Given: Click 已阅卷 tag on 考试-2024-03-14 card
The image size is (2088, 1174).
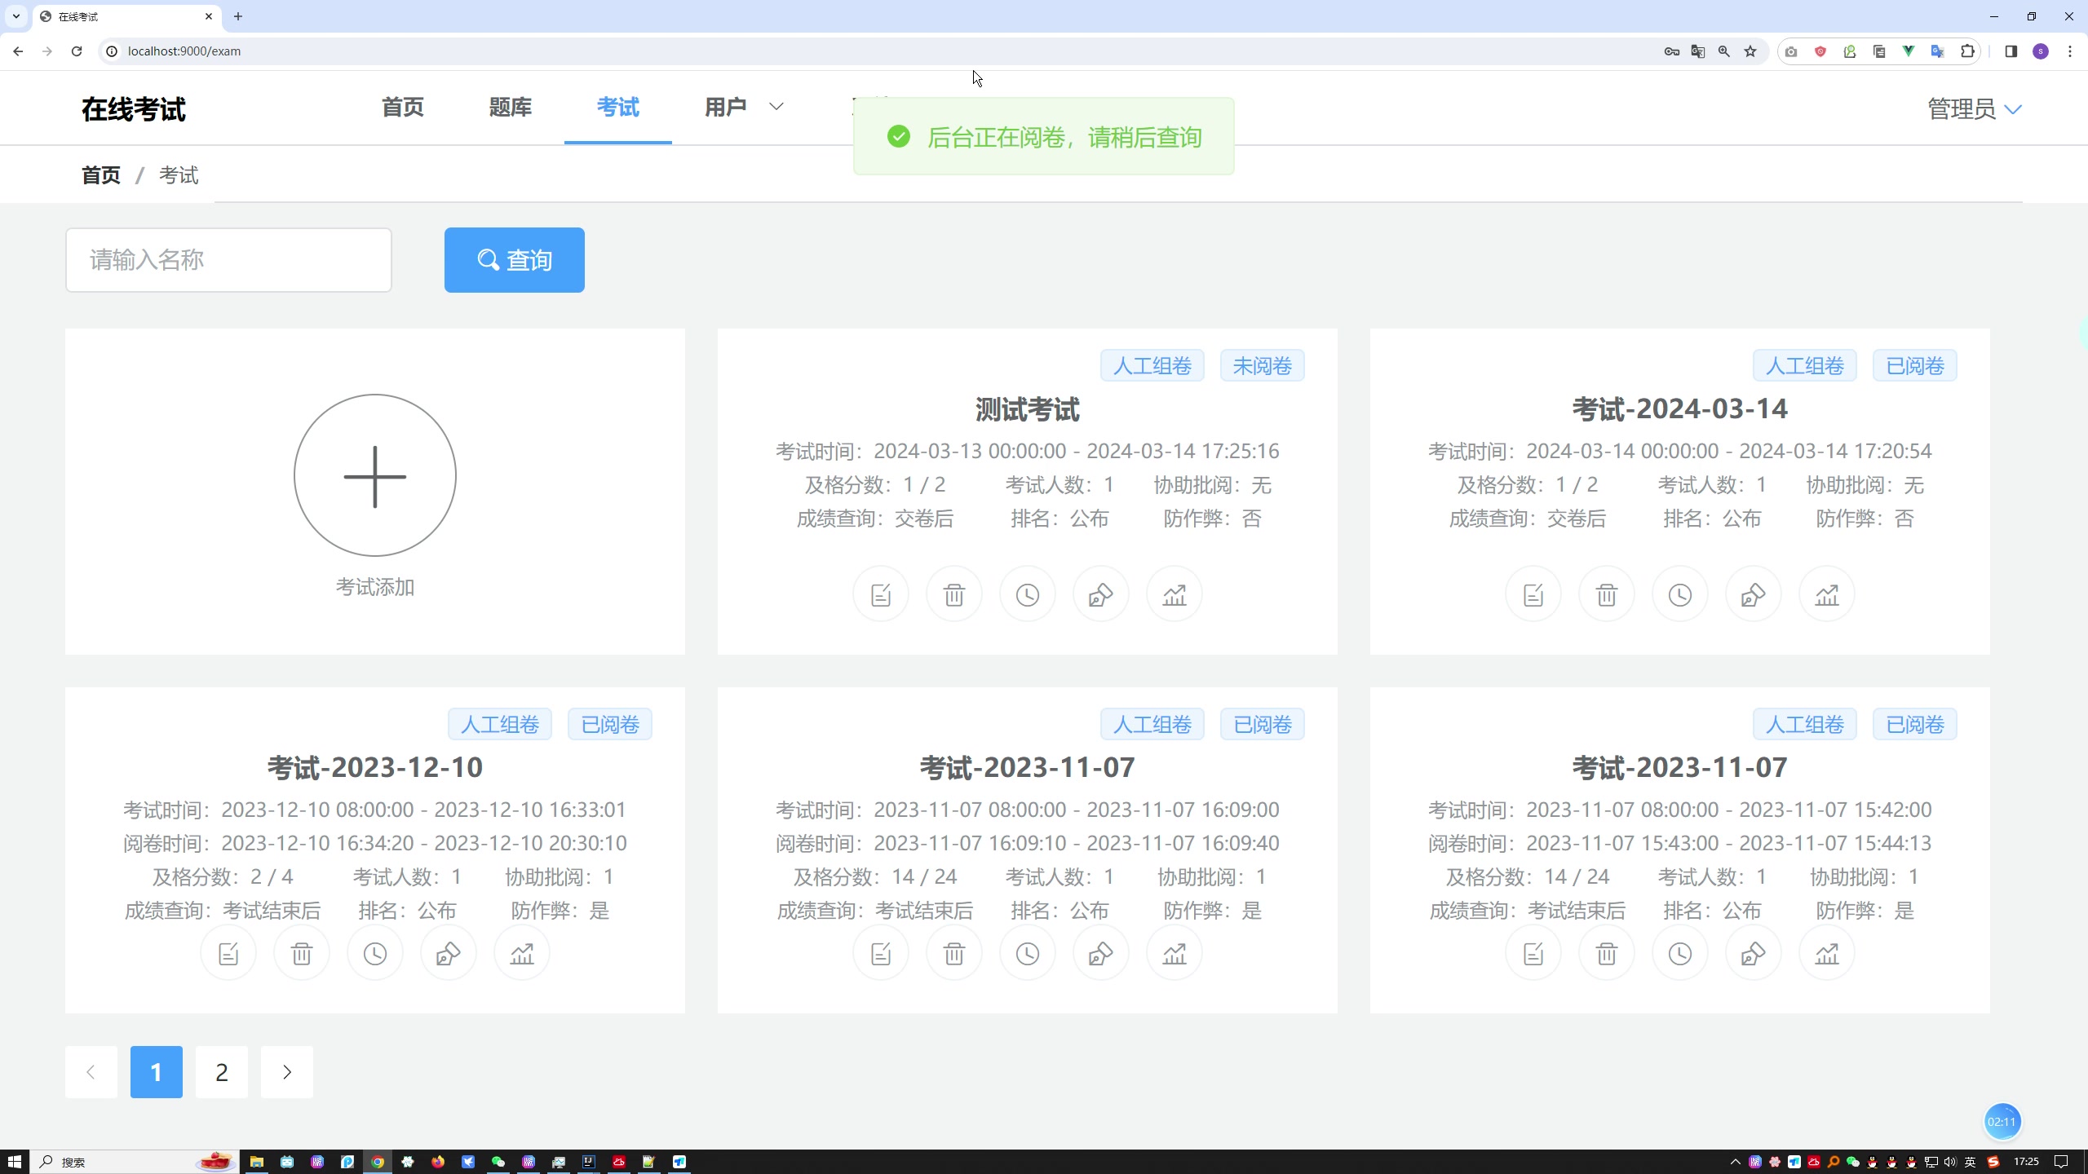Looking at the screenshot, I should (x=1915, y=365).
